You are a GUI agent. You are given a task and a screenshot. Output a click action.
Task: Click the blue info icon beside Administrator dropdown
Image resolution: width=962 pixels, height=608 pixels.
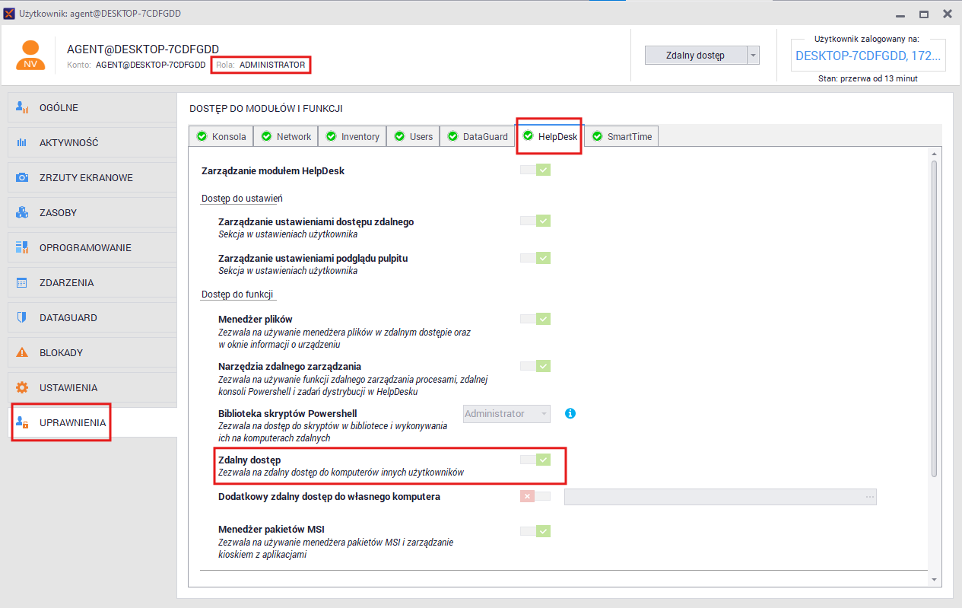pyautogui.click(x=570, y=414)
